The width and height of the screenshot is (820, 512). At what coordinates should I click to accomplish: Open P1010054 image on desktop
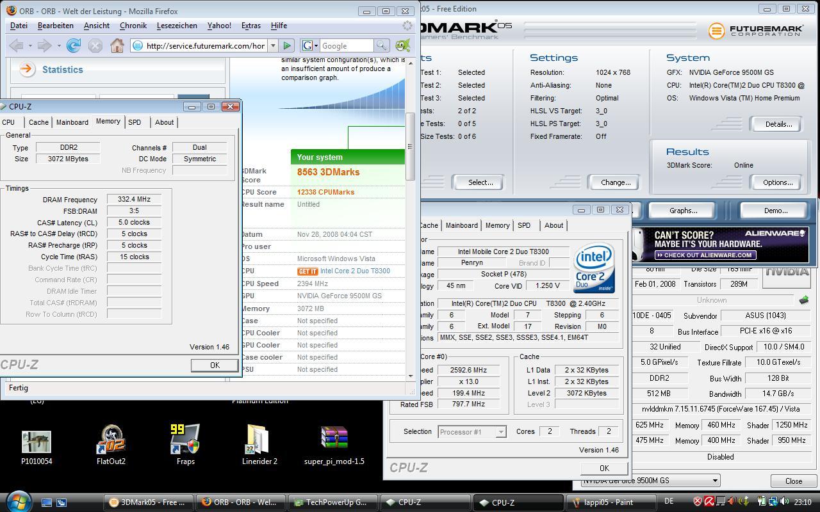point(37,448)
